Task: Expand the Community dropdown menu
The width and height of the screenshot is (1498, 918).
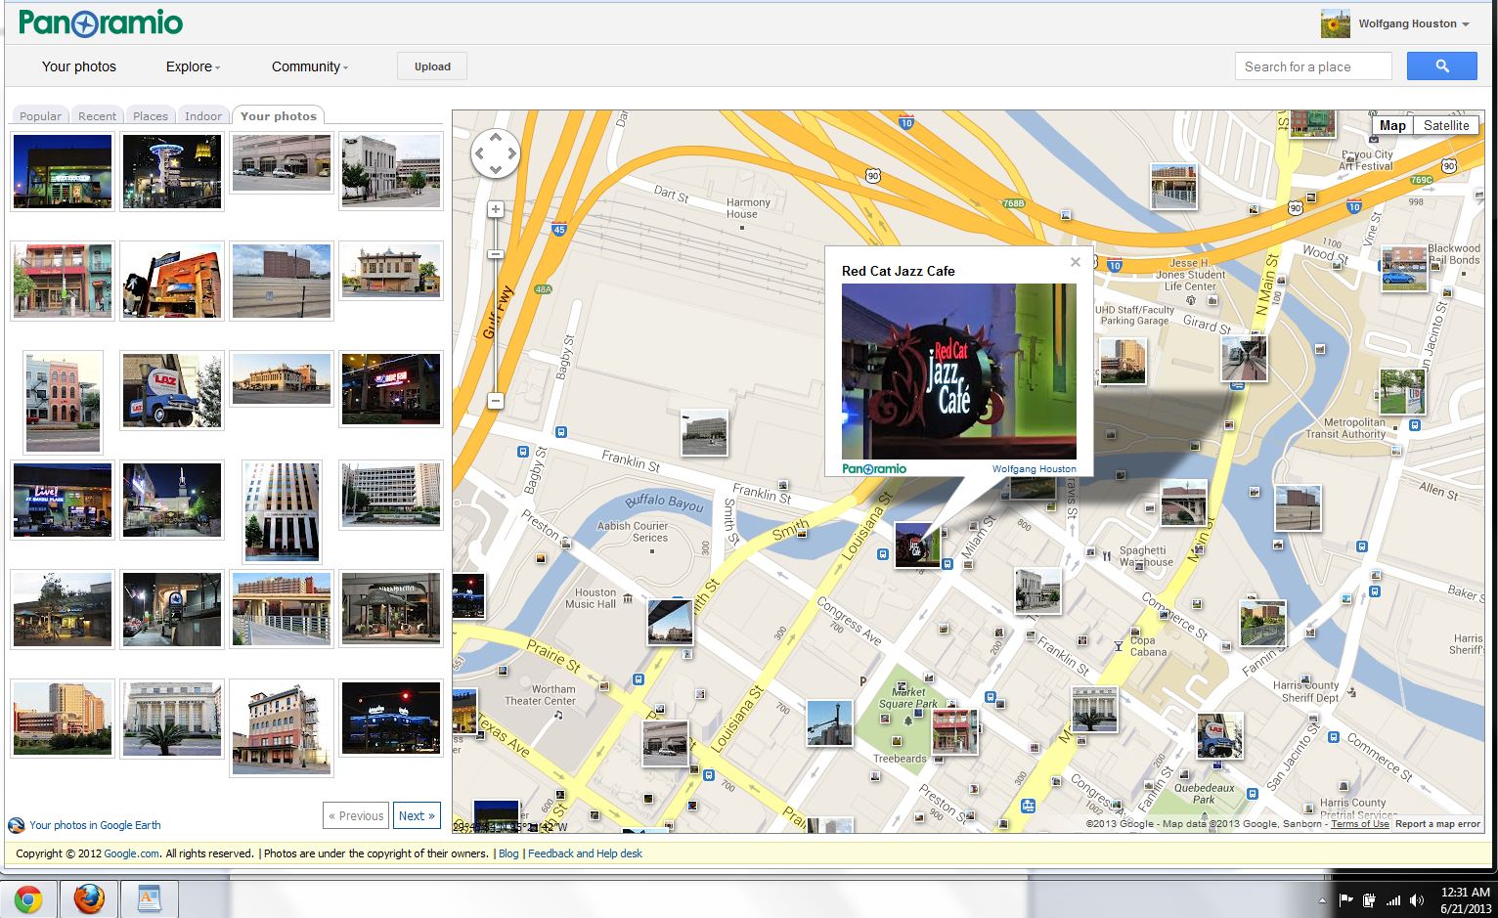Action: [x=310, y=66]
